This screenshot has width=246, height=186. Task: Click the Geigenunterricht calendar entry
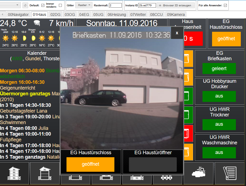pyautogui.click(x=18, y=88)
